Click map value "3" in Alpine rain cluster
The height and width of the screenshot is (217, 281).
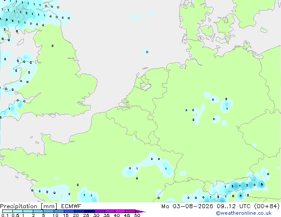[x=232, y=186]
